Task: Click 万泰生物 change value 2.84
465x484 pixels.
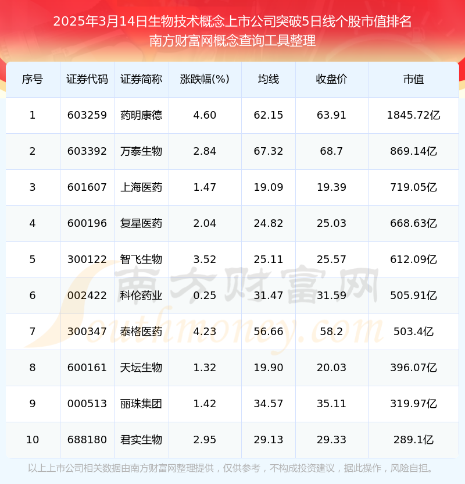Action: 205,151
